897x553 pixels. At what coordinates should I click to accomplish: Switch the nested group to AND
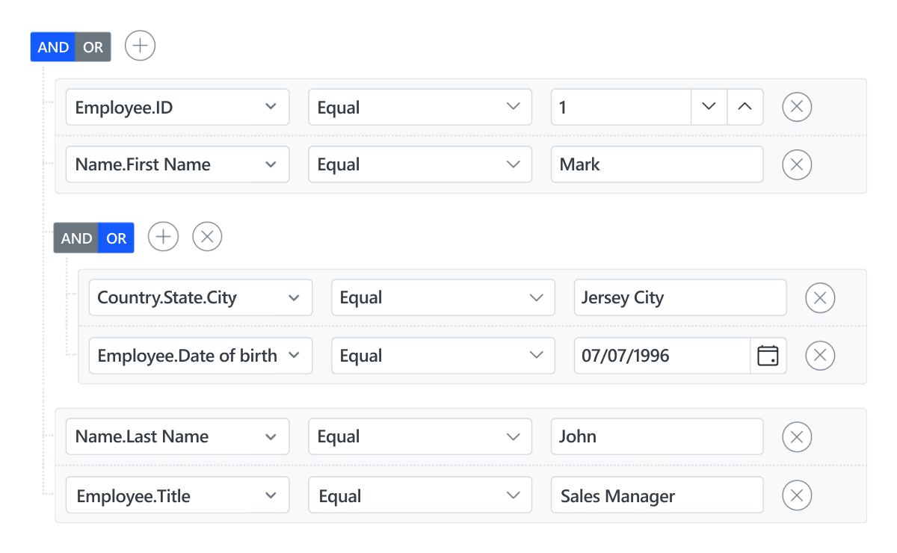pyautogui.click(x=75, y=238)
